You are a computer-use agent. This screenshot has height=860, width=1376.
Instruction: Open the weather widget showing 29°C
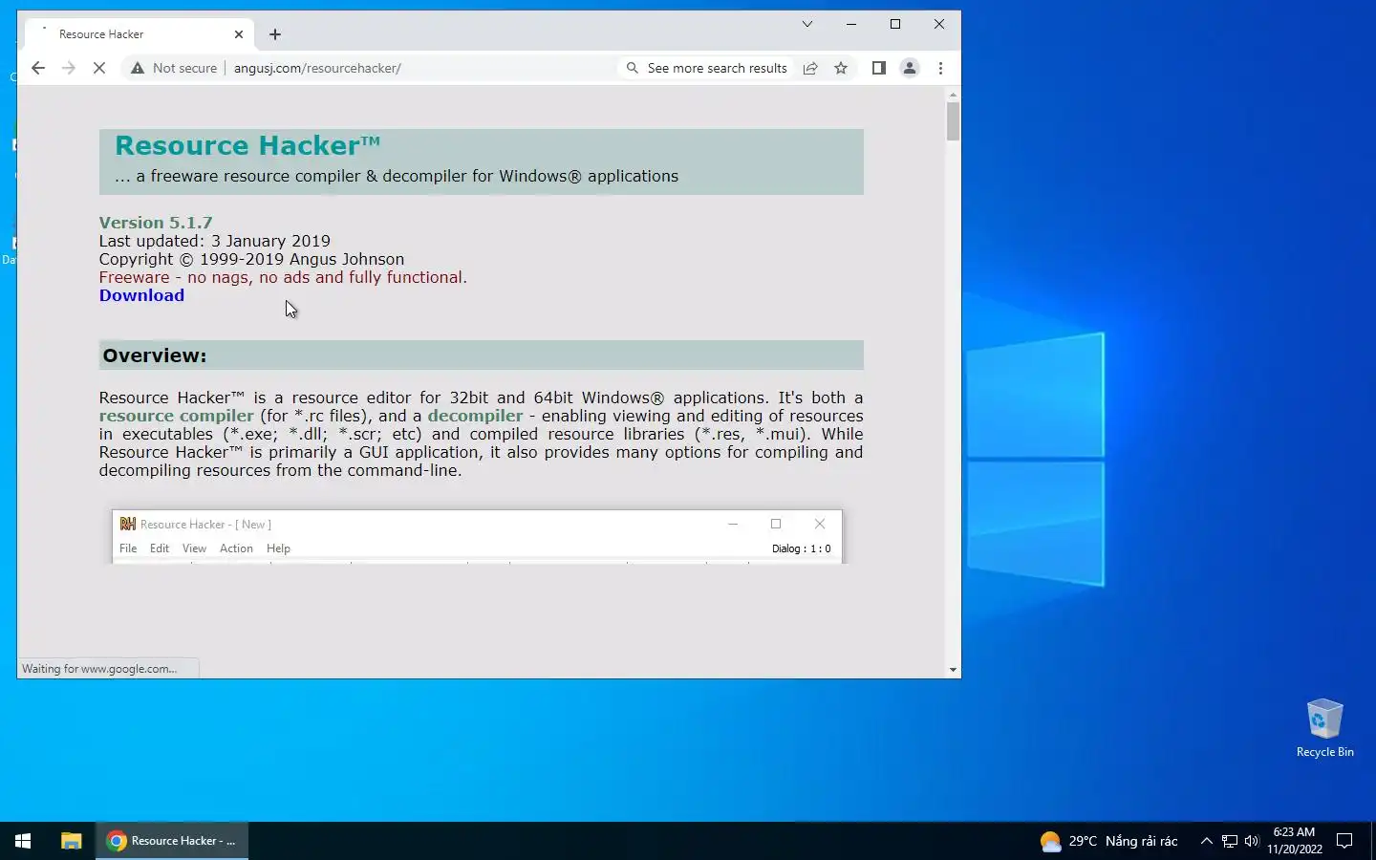pos(1108,841)
